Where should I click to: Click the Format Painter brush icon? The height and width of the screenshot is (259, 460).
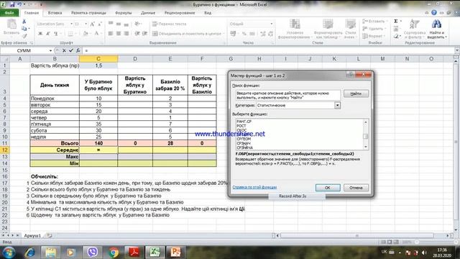pyautogui.click(x=24, y=35)
